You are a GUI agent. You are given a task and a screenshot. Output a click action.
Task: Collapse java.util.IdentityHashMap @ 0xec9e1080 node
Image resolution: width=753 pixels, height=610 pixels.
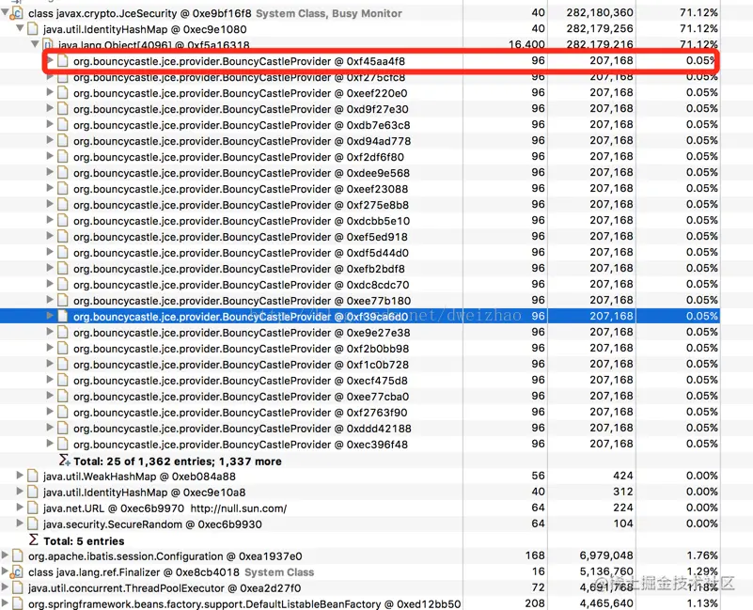point(20,28)
